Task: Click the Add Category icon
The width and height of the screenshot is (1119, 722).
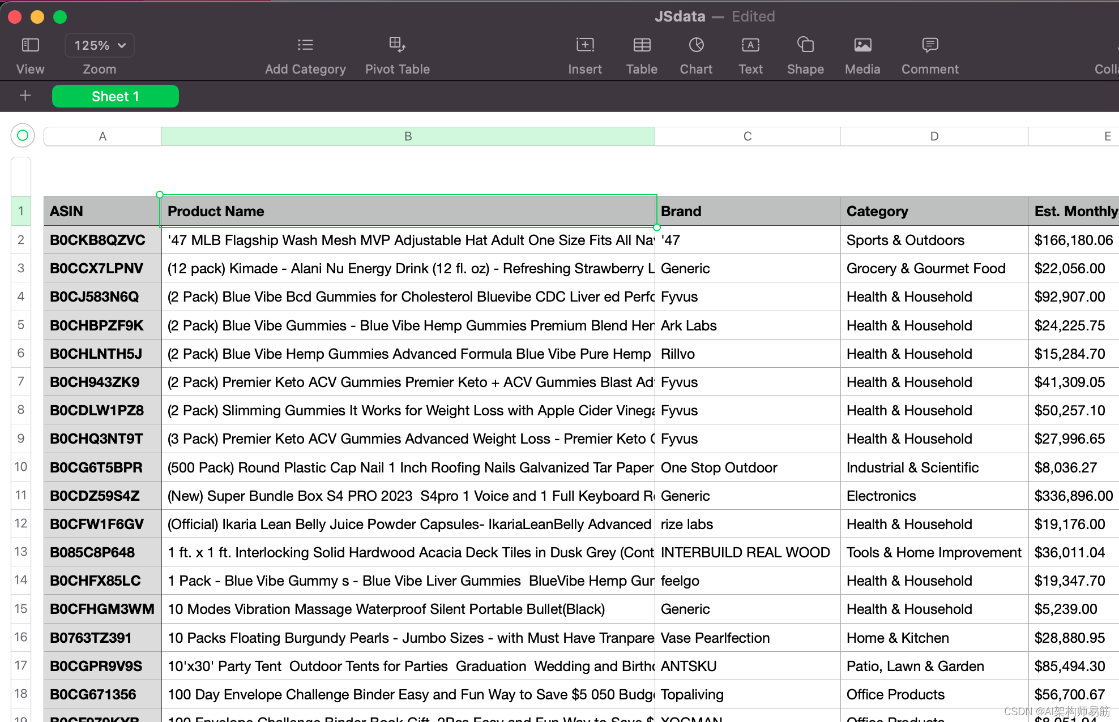Action: [305, 45]
